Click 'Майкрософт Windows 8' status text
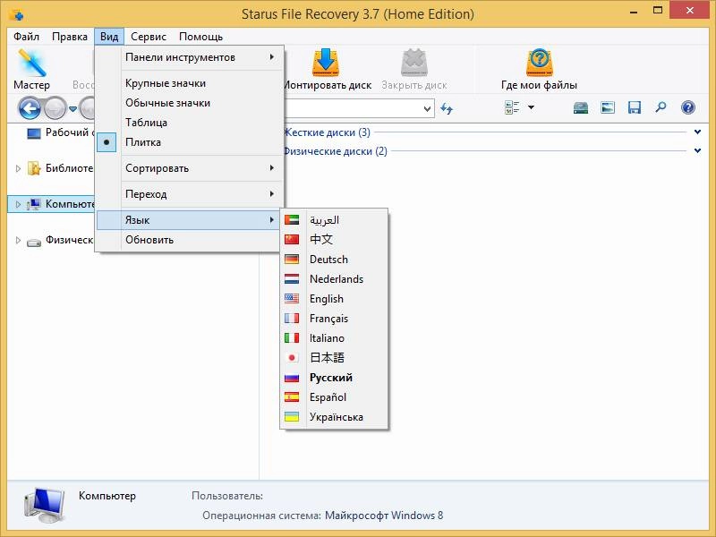This screenshot has width=716, height=537. point(384,516)
